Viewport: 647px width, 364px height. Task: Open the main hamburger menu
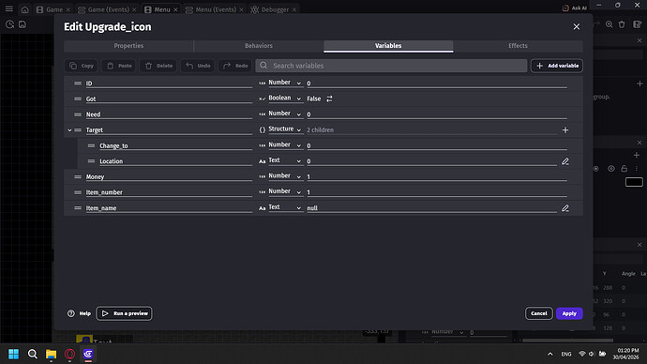pos(9,8)
